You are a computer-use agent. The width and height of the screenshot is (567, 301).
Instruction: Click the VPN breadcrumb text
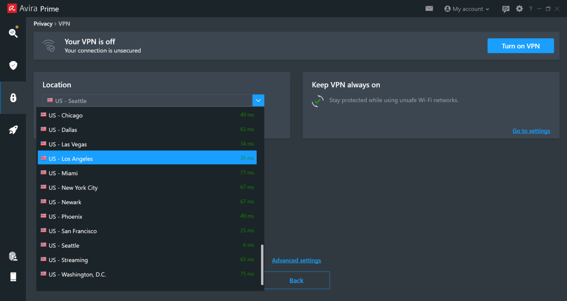pos(64,24)
